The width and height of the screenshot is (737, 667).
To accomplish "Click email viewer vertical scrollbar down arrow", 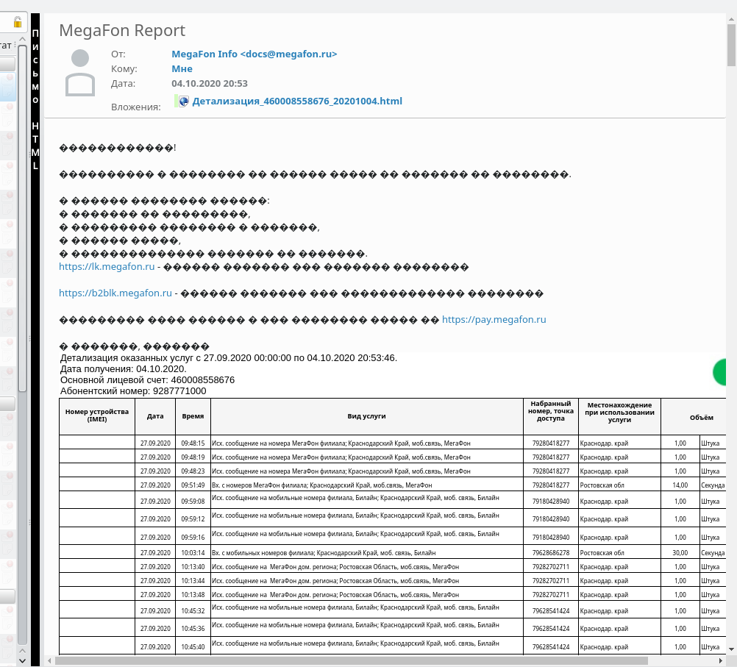I will [x=731, y=649].
